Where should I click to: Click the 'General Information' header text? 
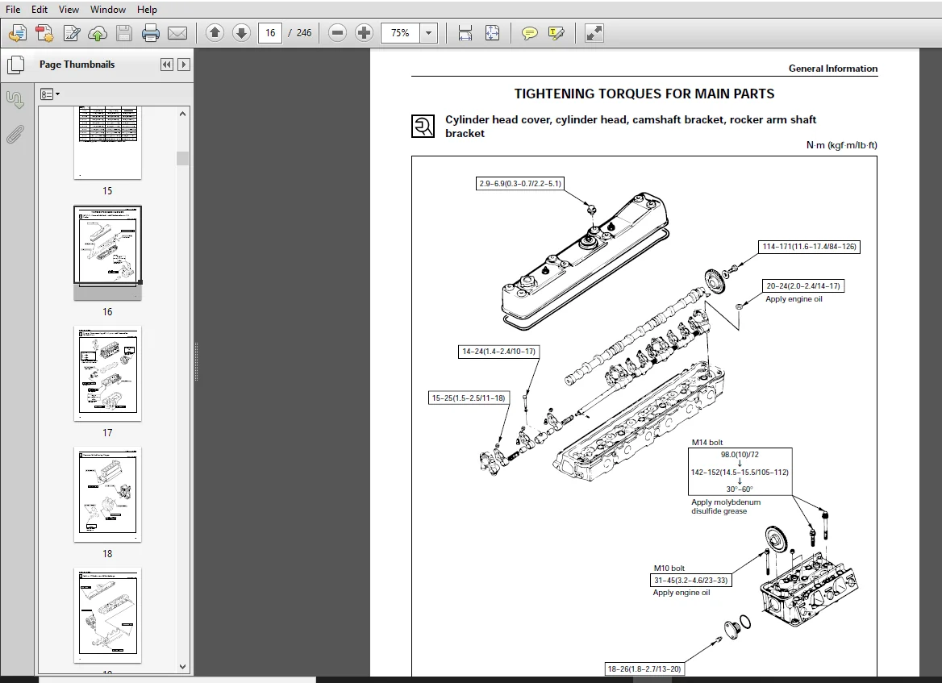click(832, 69)
